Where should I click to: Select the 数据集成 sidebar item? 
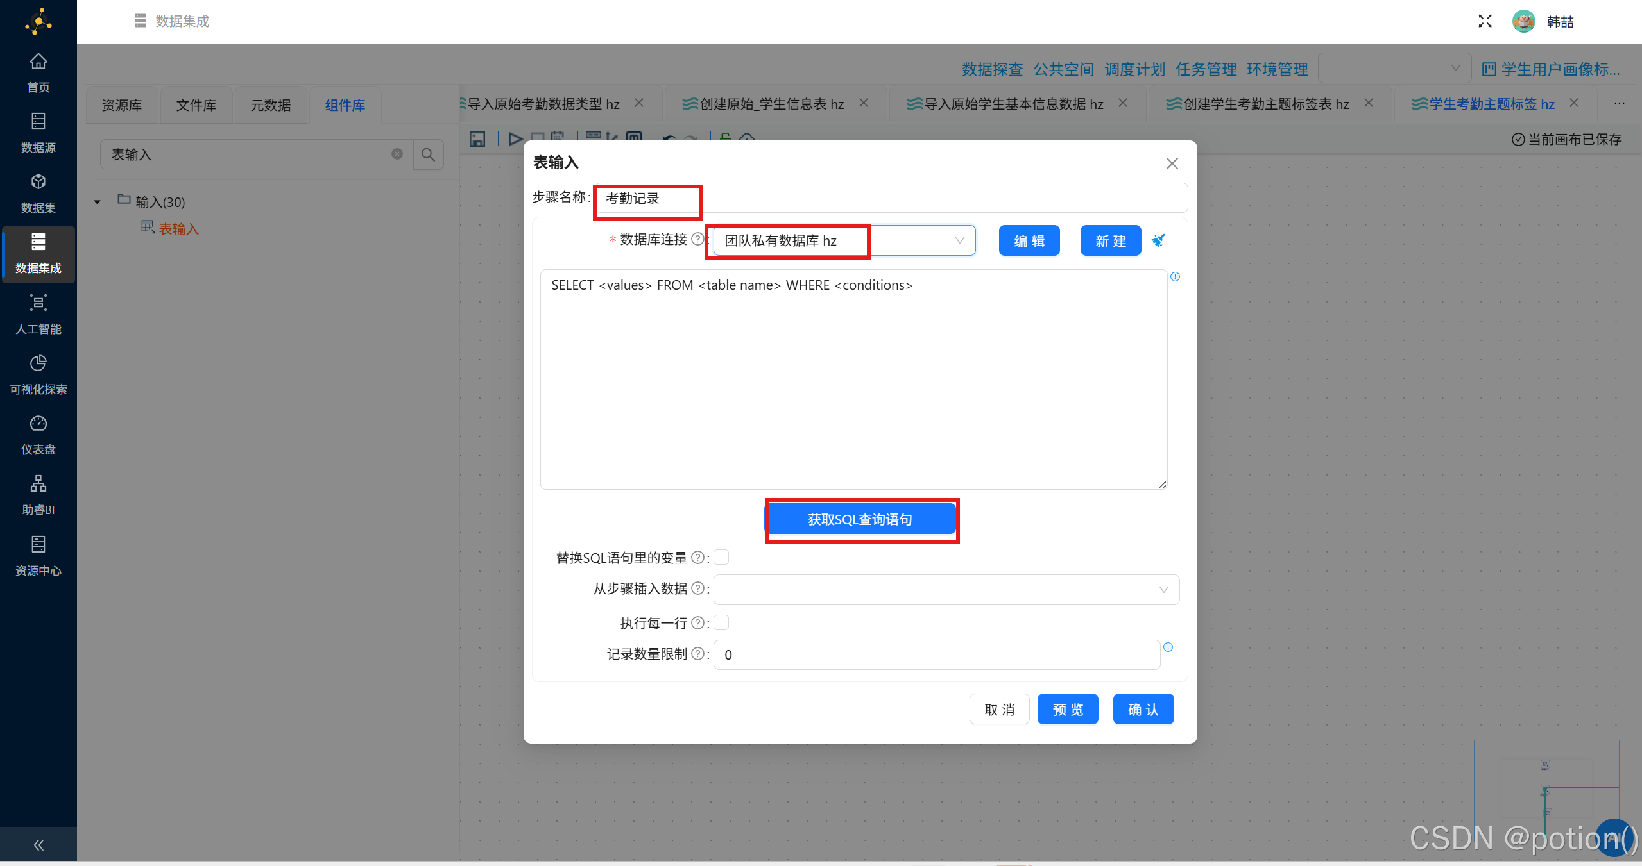point(38,254)
